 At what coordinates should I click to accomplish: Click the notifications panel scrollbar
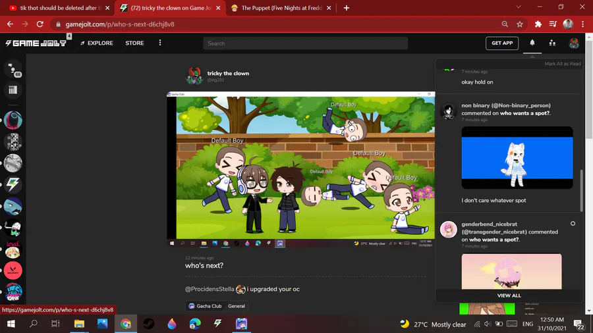click(x=581, y=191)
